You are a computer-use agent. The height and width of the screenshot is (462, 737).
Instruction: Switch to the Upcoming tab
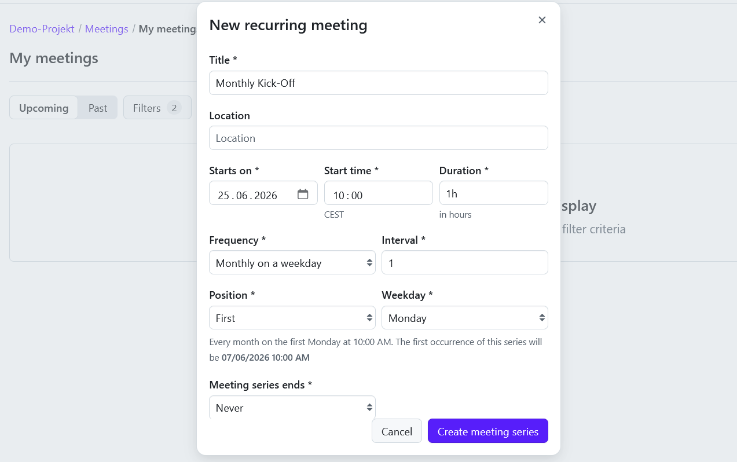[44, 108]
